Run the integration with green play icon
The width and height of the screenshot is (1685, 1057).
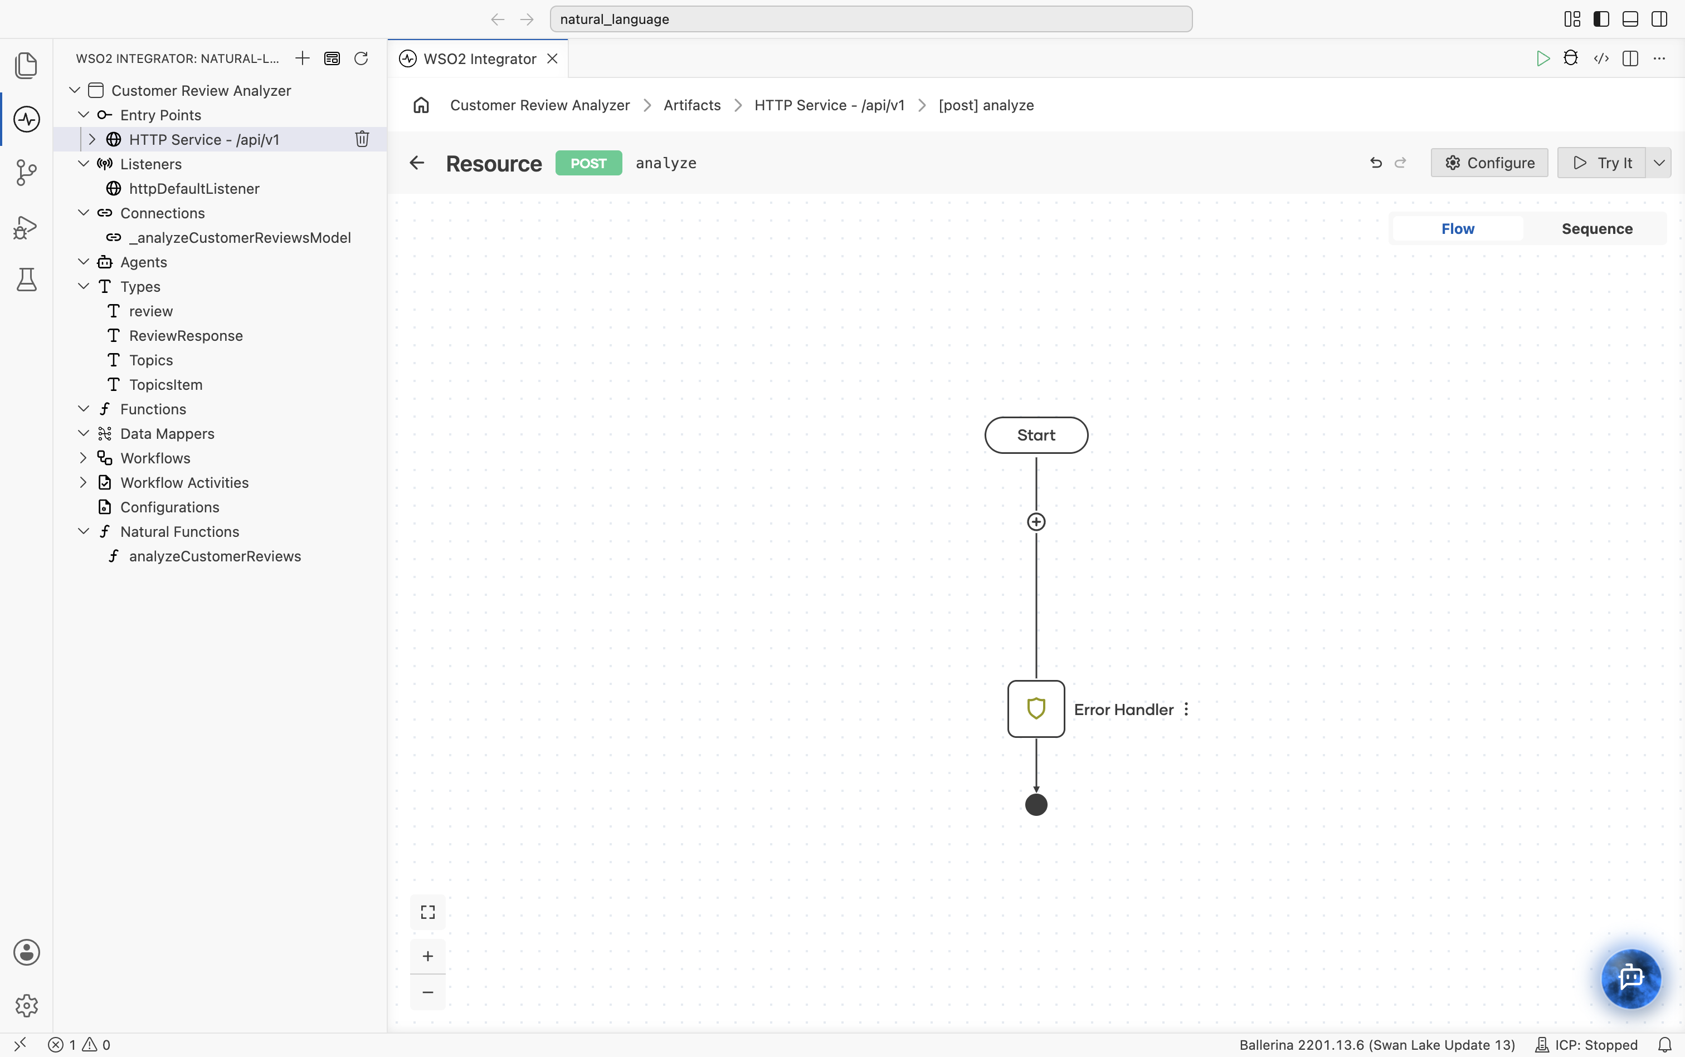[1542, 58]
